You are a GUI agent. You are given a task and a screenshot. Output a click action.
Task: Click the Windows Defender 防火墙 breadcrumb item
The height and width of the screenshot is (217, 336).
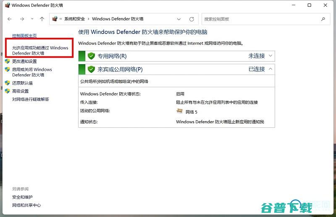[118, 19]
